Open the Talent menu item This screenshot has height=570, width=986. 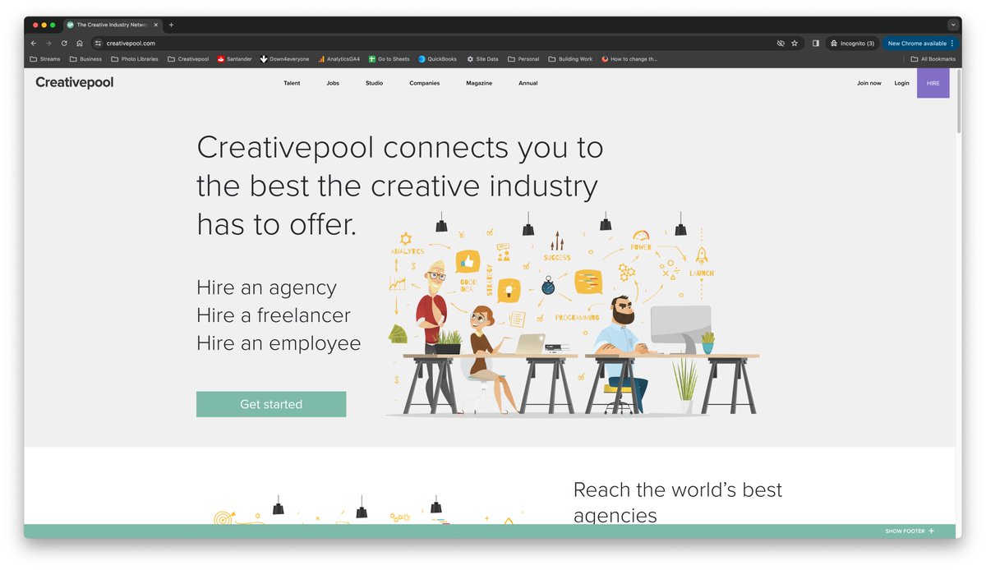292,83
